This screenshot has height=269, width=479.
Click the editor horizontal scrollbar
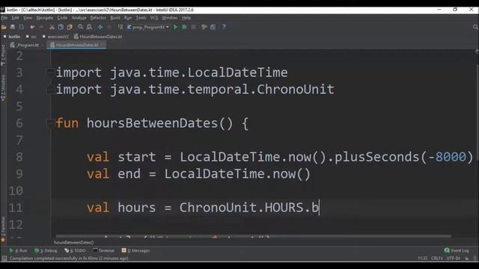tap(253, 236)
